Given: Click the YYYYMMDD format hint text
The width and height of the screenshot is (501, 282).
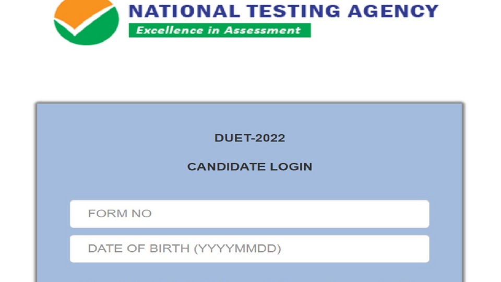Looking at the screenshot, I should (238, 249).
